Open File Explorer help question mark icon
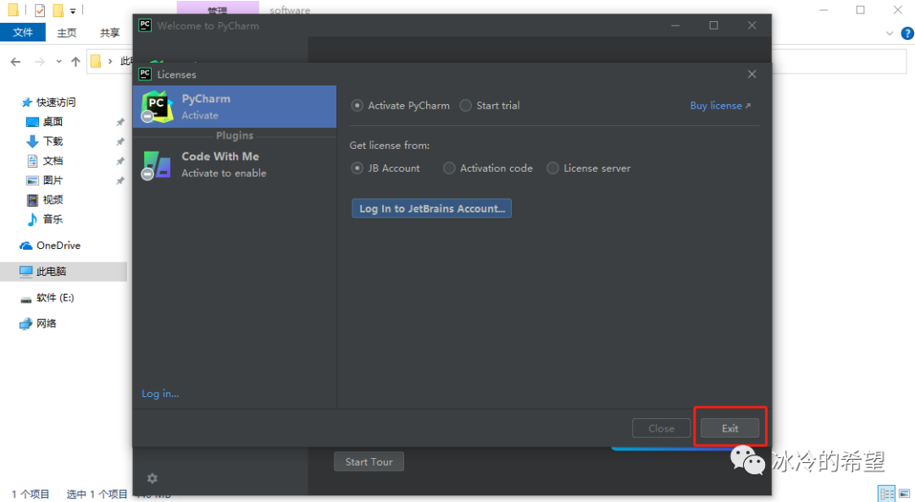The height and width of the screenshot is (502, 915). coord(907,33)
